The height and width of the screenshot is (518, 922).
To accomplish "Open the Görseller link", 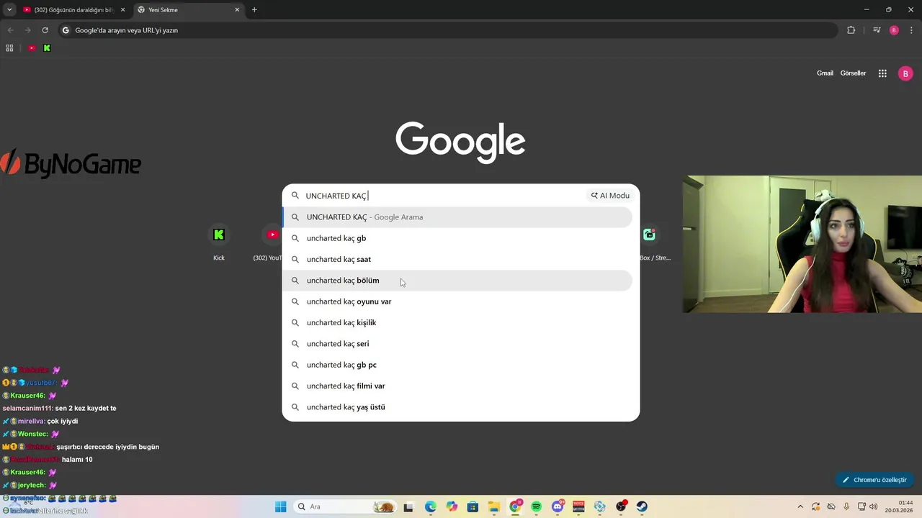I will (853, 73).
